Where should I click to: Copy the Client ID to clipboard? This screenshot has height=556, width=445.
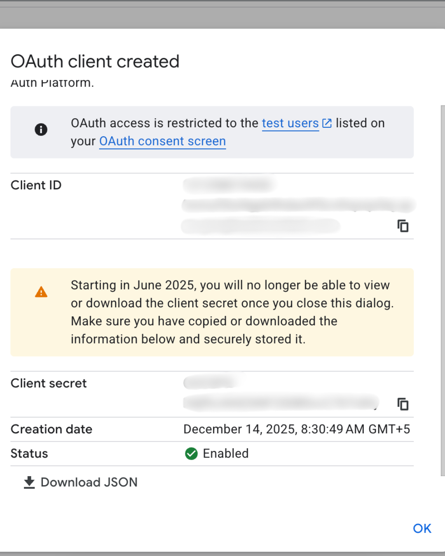[x=403, y=226]
